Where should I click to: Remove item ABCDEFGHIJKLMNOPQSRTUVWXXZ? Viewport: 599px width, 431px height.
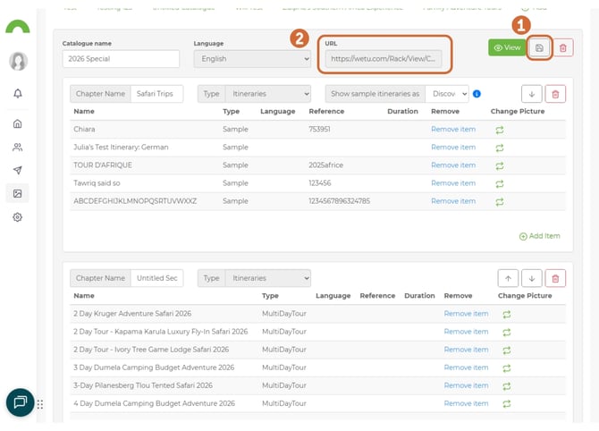[x=453, y=201]
